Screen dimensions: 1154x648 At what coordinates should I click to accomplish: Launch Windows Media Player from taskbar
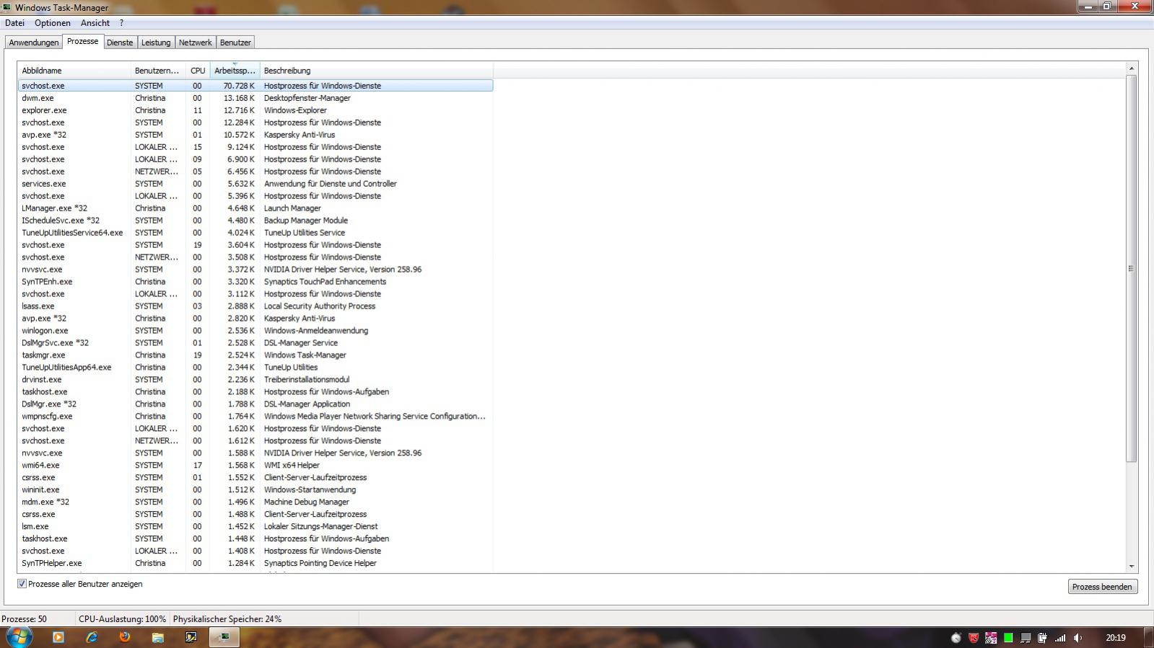coord(58,637)
